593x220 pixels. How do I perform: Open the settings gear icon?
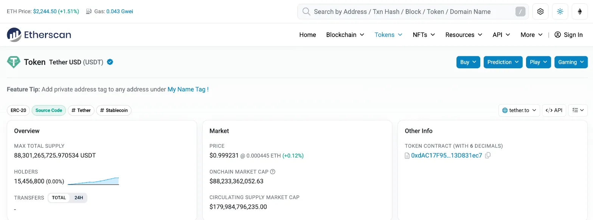[x=540, y=12]
